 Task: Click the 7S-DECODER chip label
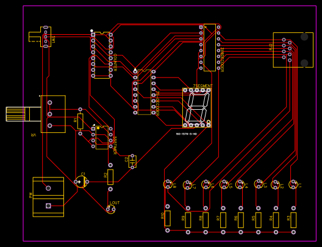click(x=157, y=104)
